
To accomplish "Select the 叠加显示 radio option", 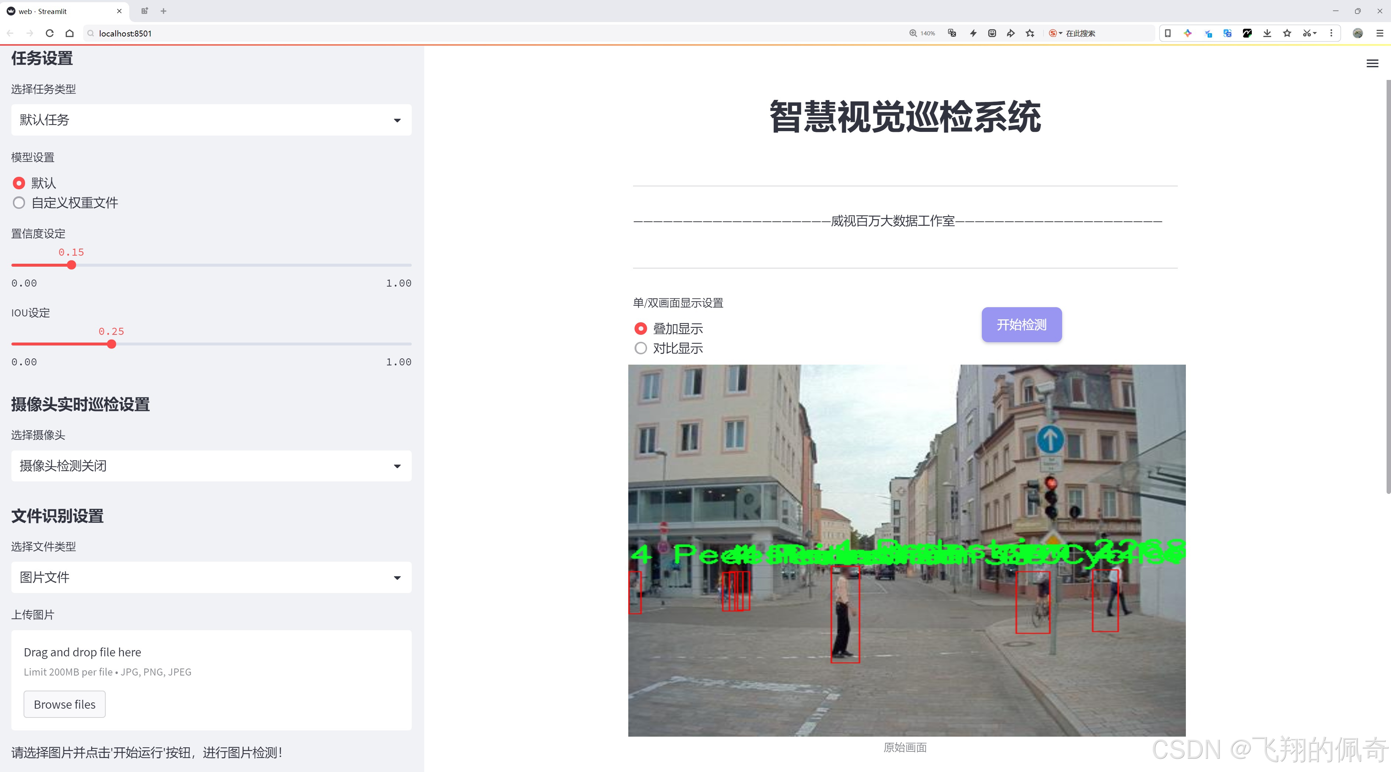I will click(640, 329).
